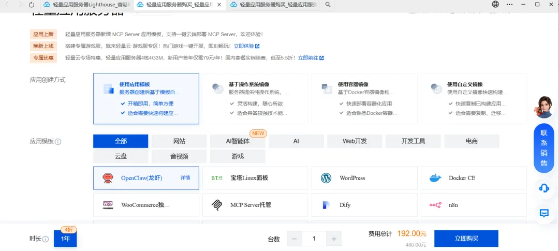Click the Dify logo icon
Screen dimensions: 559x251
326,205
